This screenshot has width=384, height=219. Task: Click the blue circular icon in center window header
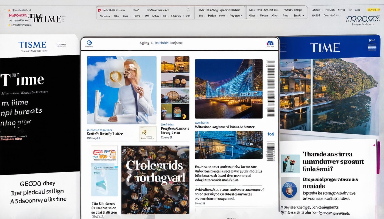[x=89, y=43]
